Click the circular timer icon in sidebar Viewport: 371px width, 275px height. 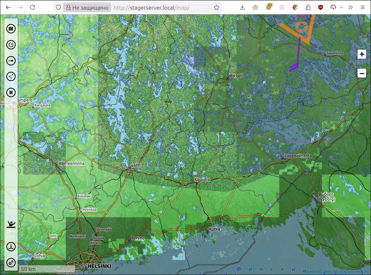pos(11,45)
